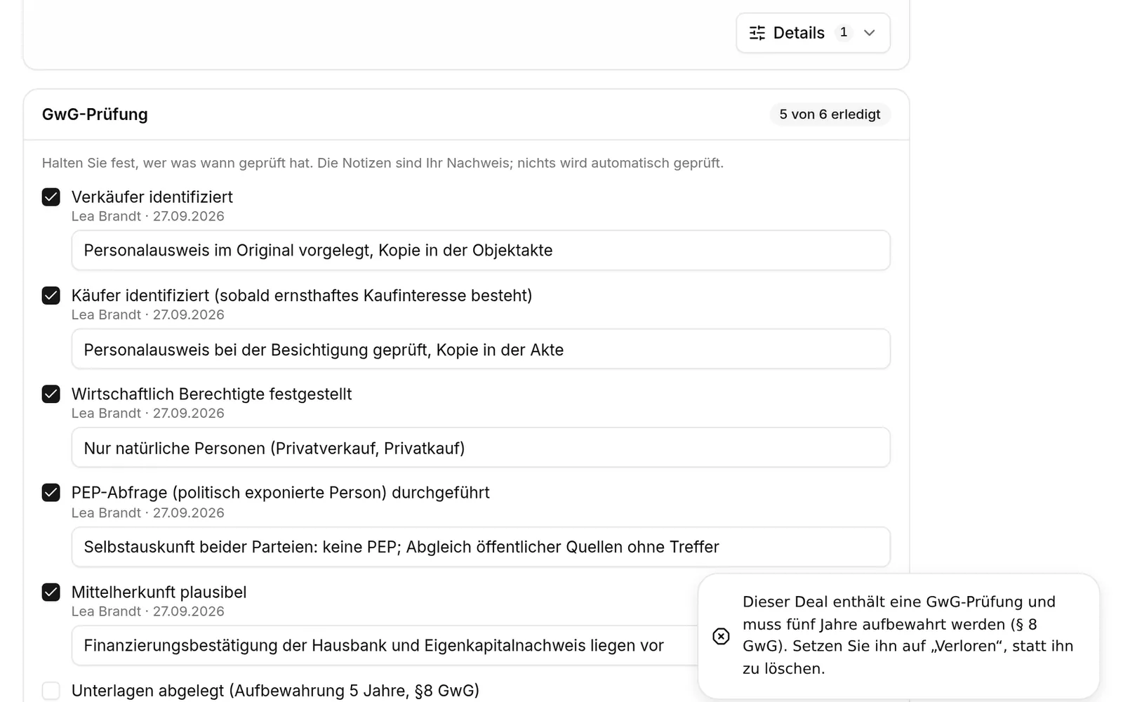Click the error icon in the toast notification

tap(721, 636)
